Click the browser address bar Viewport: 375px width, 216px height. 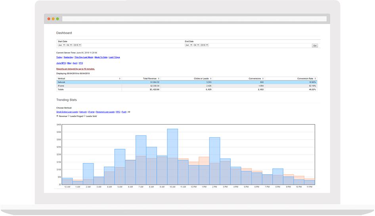pos(194,19)
